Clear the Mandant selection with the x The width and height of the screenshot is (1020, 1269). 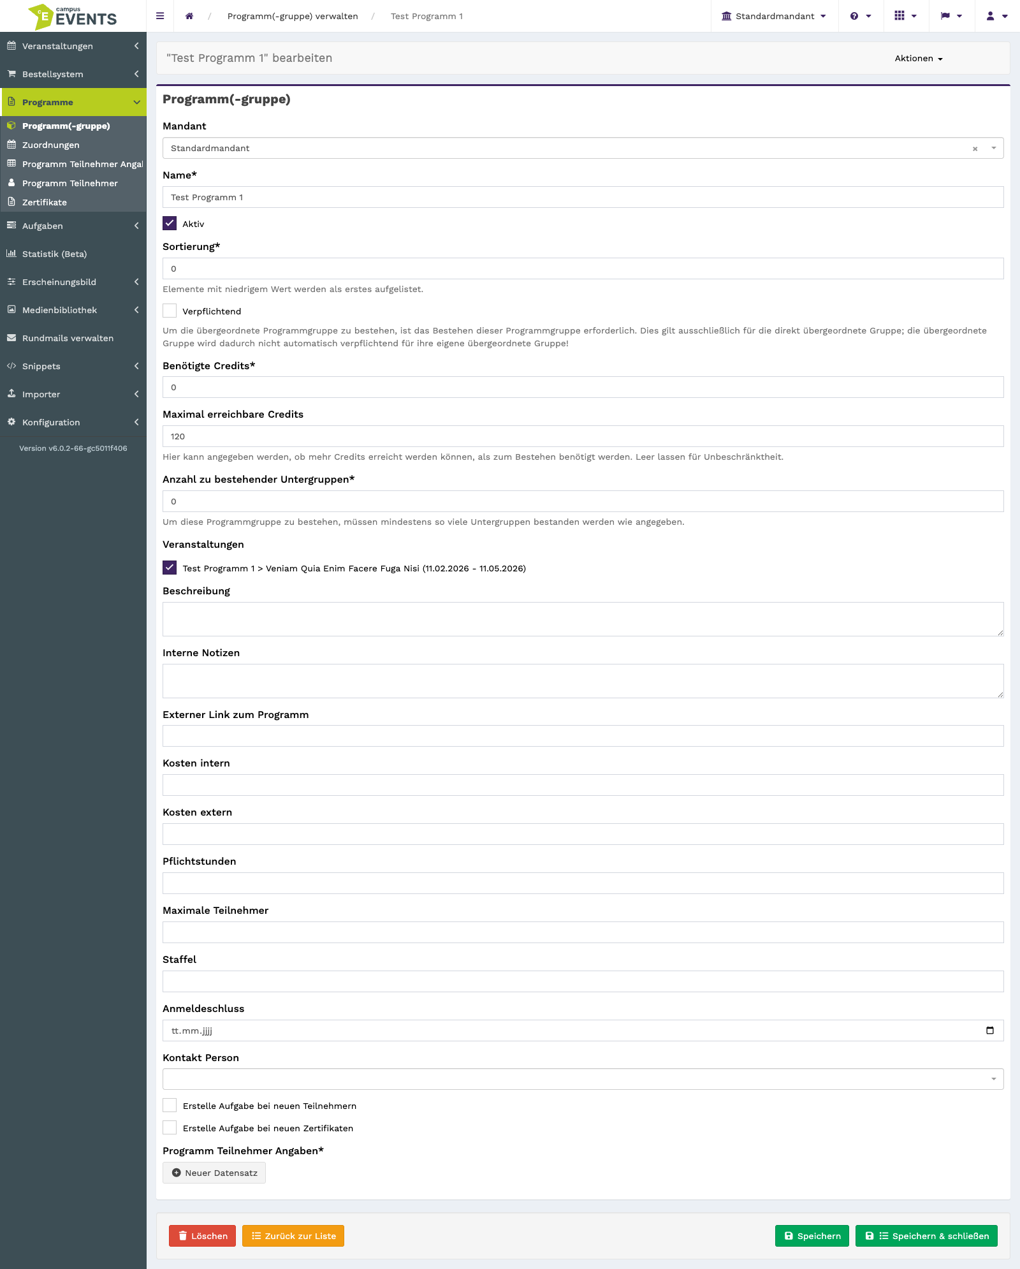[x=975, y=149]
